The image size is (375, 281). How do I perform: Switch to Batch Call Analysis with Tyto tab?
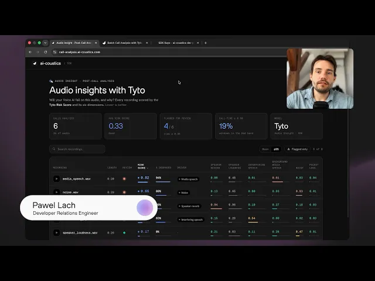point(125,43)
